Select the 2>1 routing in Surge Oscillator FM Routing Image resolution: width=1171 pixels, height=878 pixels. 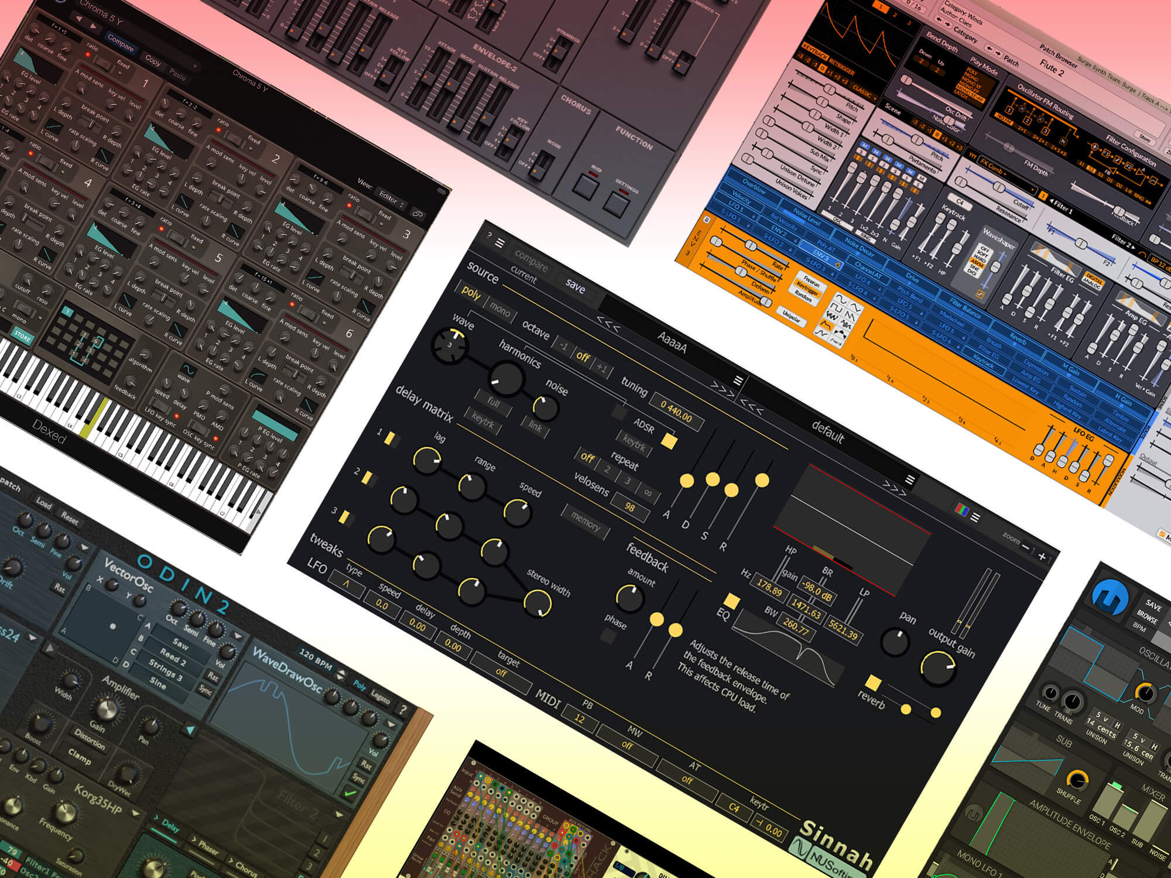pos(1022,131)
